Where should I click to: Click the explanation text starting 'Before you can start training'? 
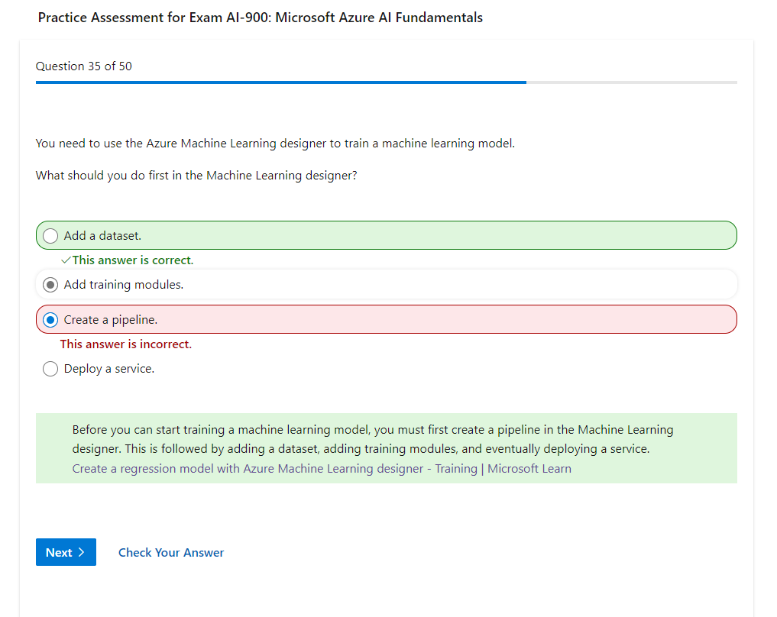tap(373, 439)
